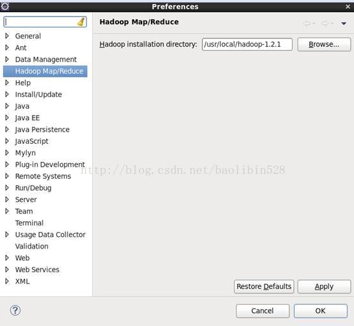The height and width of the screenshot is (326, 354).
Task: Focus the Hadoop installation directory field
Action: (x=247, y=44)
